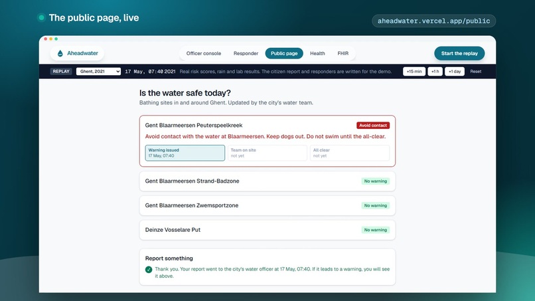
Task: Click the 'Is the water safe today?' heading
Action: (x=185, y=93)
